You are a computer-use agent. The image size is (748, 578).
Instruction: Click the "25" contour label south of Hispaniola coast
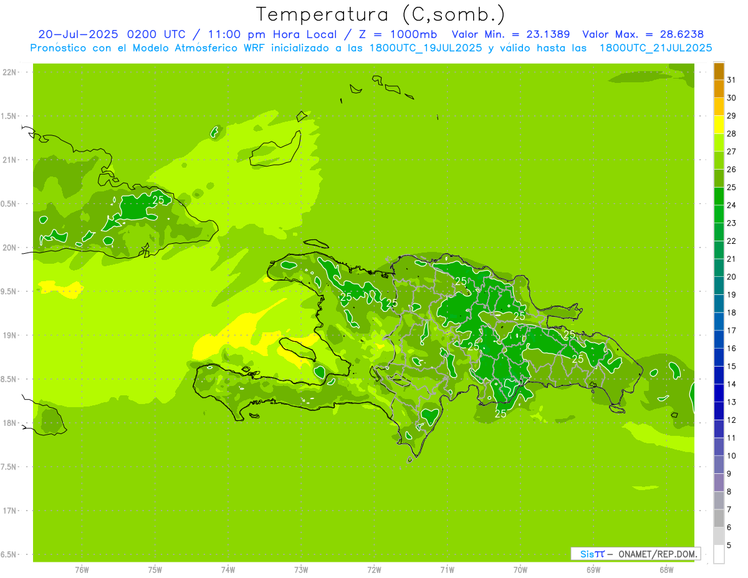[501, 413]
